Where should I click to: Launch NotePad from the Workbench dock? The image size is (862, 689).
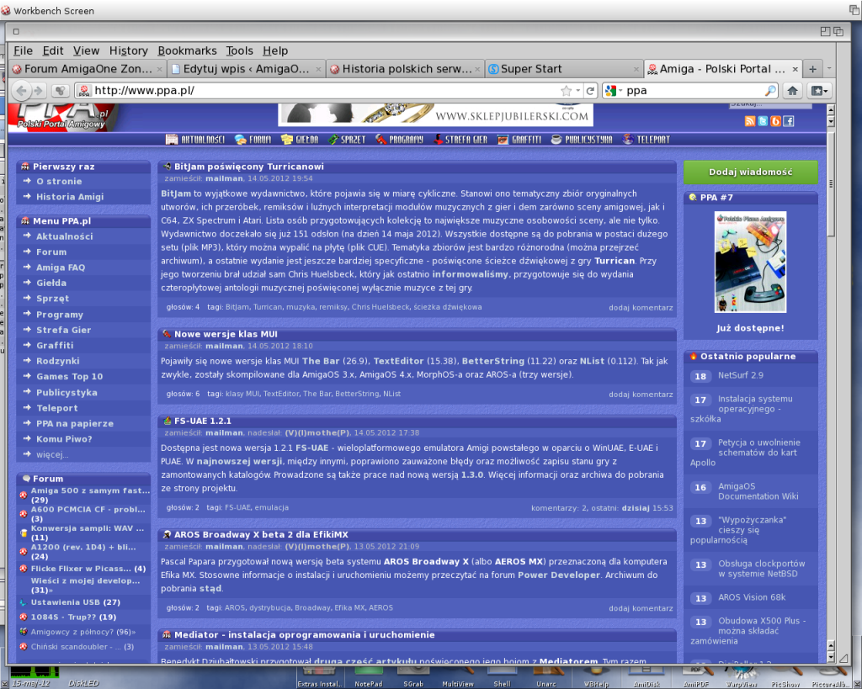coord(369,677)
